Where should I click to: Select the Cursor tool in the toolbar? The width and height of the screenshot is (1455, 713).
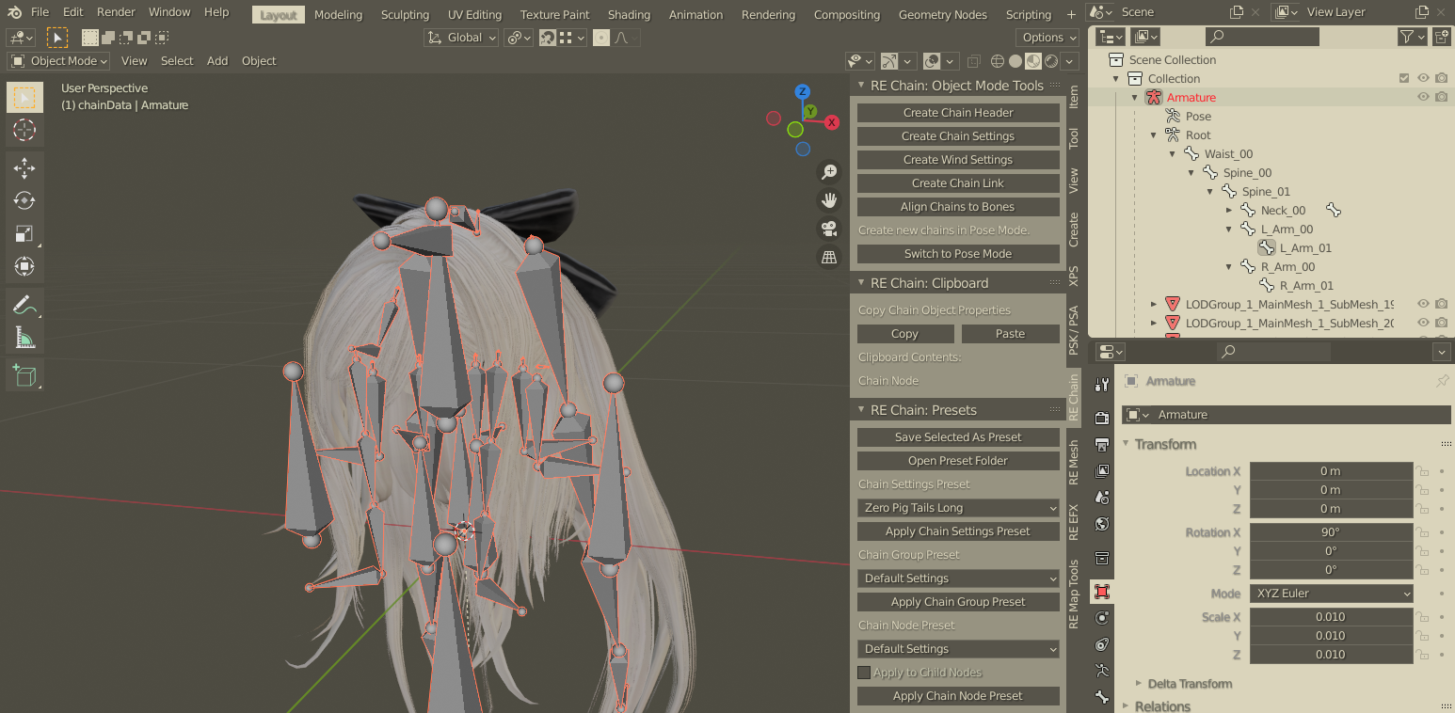tap(25, 130)
